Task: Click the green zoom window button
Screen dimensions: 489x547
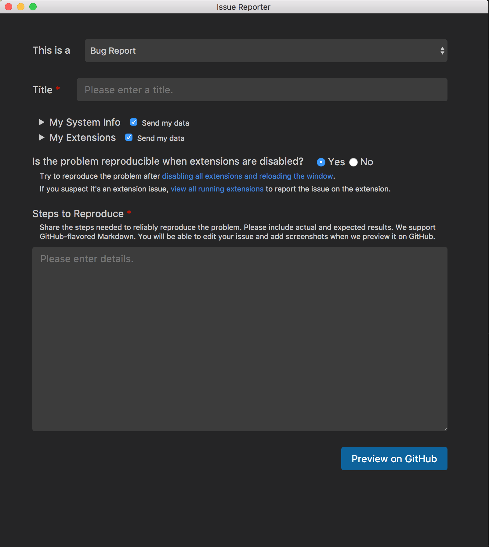Action: (33, 7)
